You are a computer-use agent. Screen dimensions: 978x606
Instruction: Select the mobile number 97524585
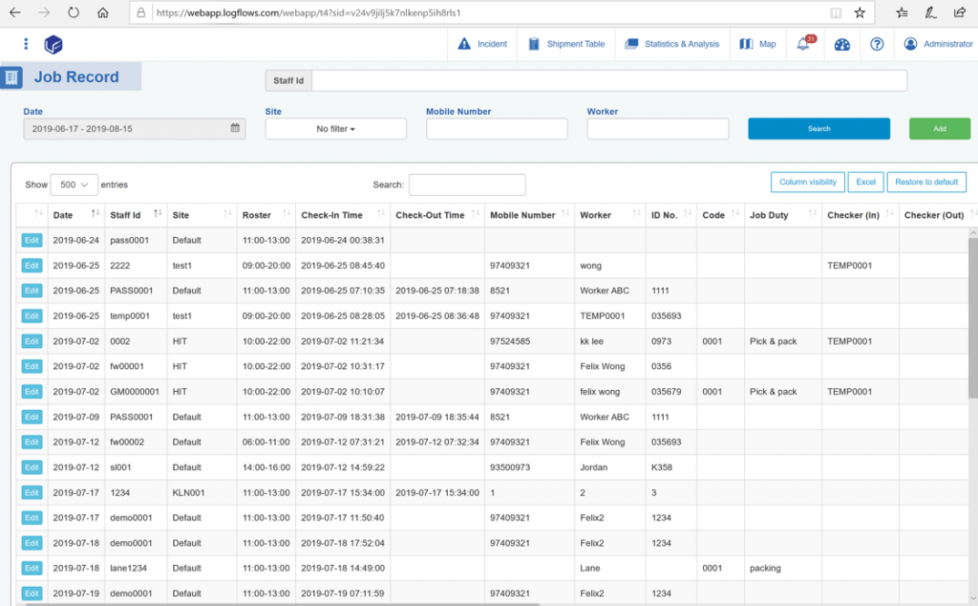[x=529, y=341]
